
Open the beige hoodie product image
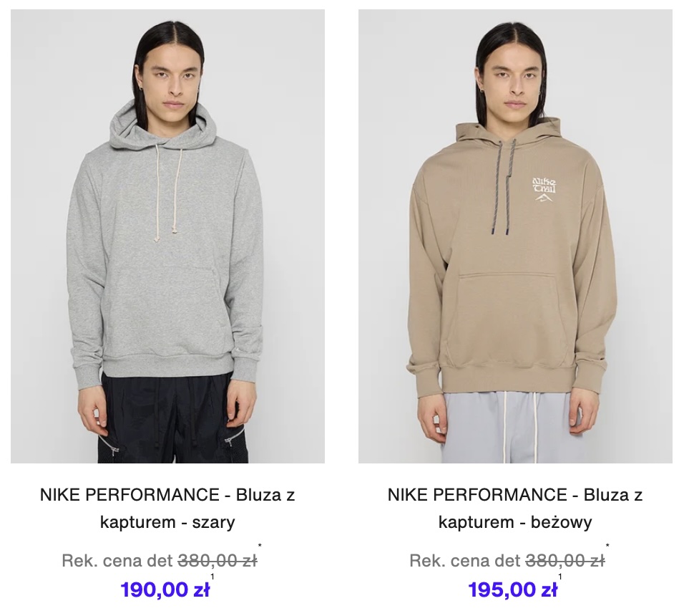coord(515,236)
